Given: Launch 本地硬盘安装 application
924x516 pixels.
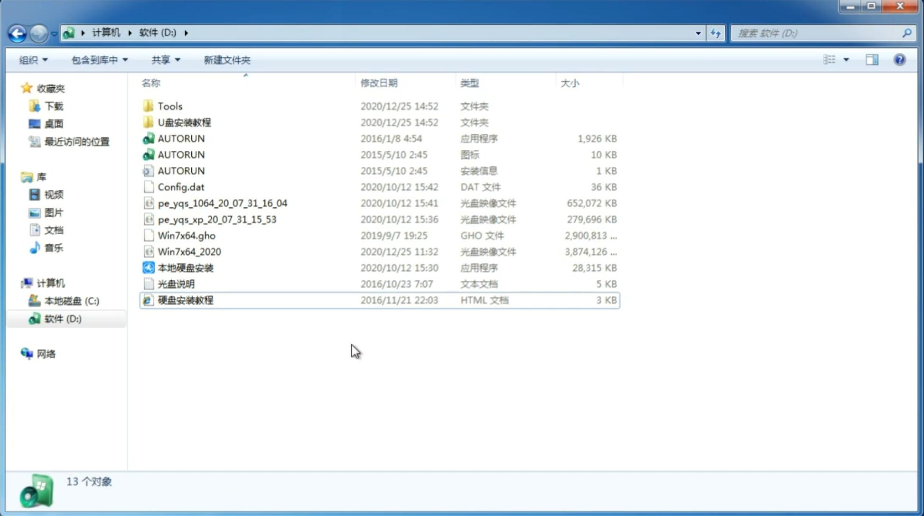Looking at the screenshot, I should (185, 267).
